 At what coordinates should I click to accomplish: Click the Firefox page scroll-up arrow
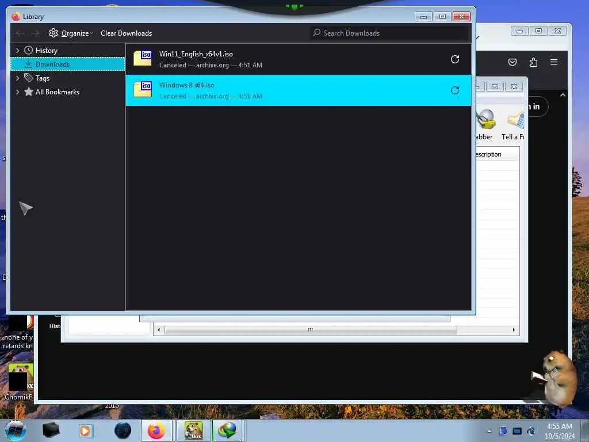tap(563, 95)
